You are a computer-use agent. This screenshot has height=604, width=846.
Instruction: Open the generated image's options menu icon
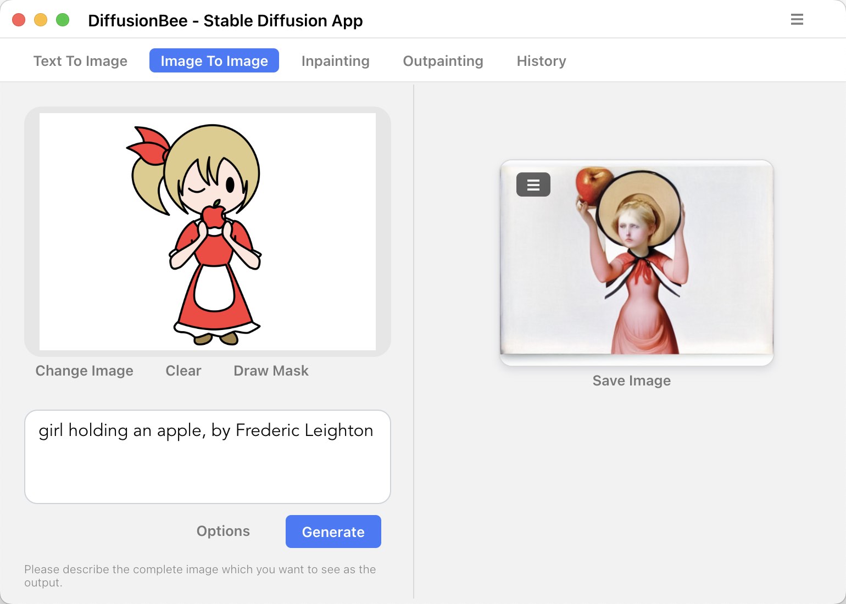(x=533, y=185)
